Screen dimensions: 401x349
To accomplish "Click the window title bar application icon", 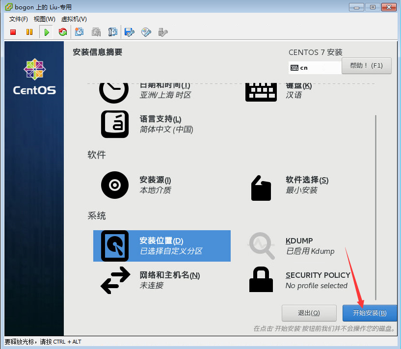I will [9, 7].
